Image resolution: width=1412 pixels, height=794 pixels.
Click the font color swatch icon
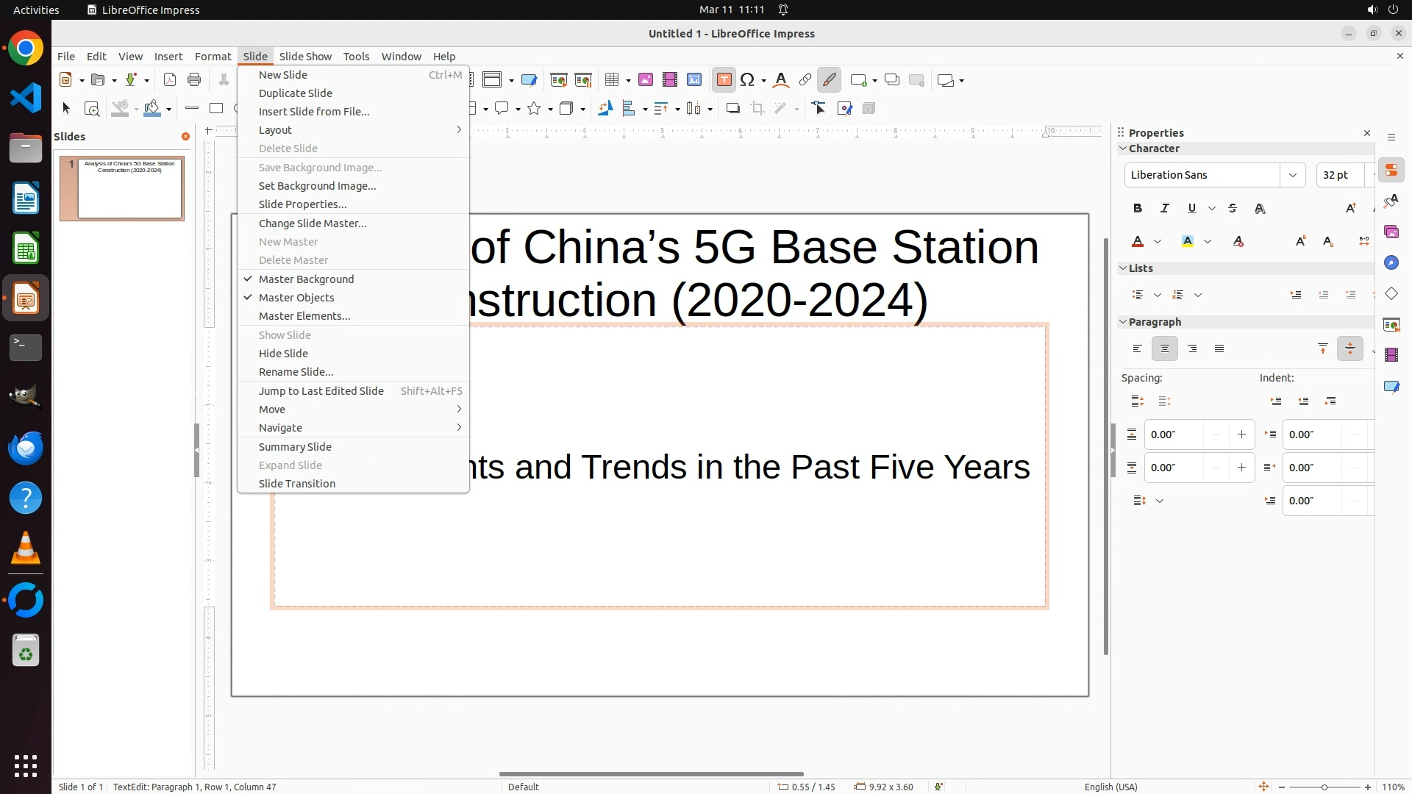[1138, 242]
